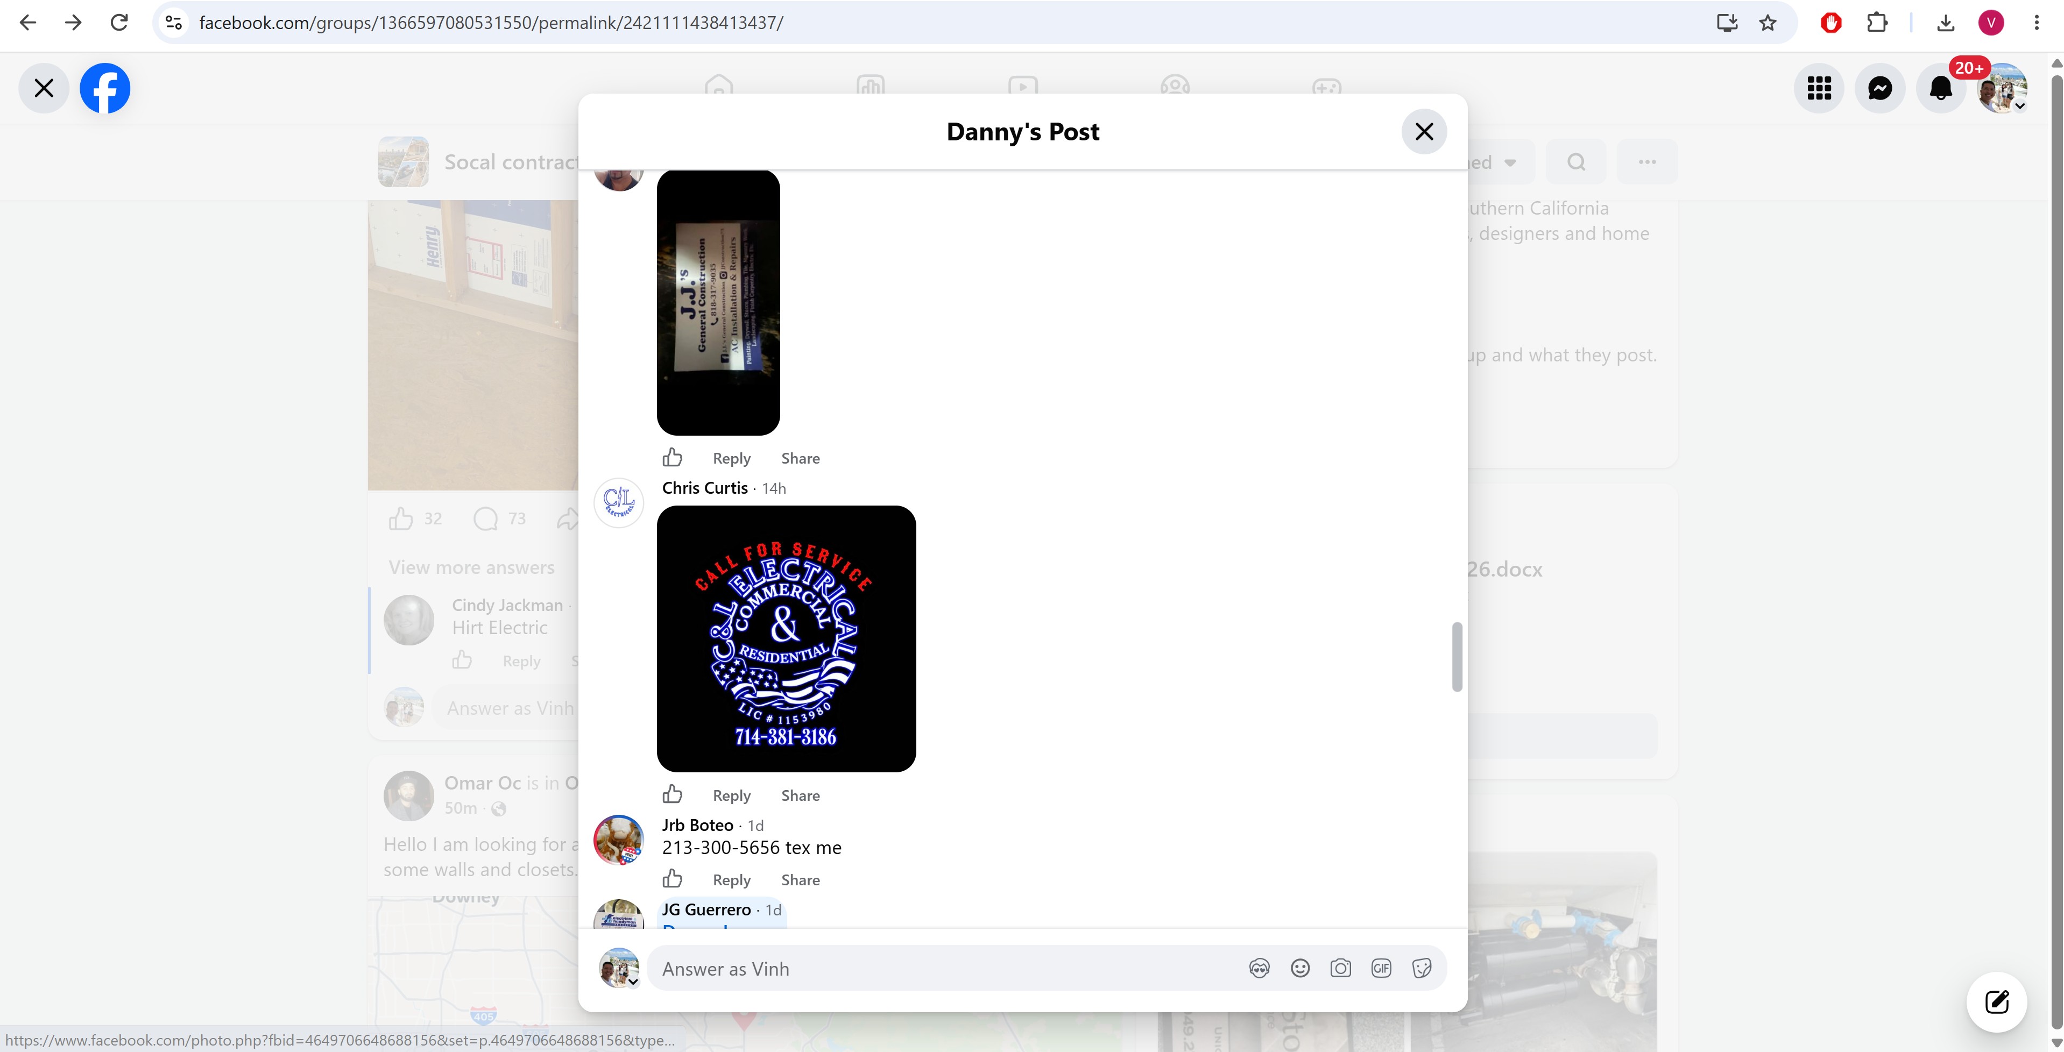Like the J.J.'s Construction image comment
This screenshot has height=1052, width=2064.
coord(672,457)
